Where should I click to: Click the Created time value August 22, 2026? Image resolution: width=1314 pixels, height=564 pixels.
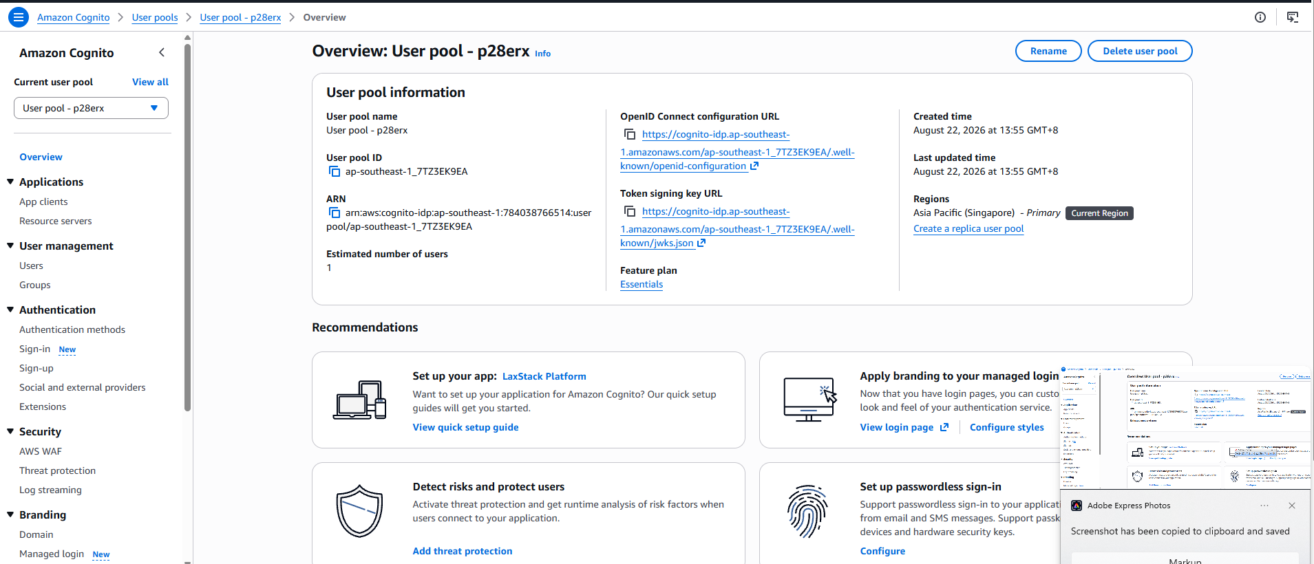coord(986,130)
